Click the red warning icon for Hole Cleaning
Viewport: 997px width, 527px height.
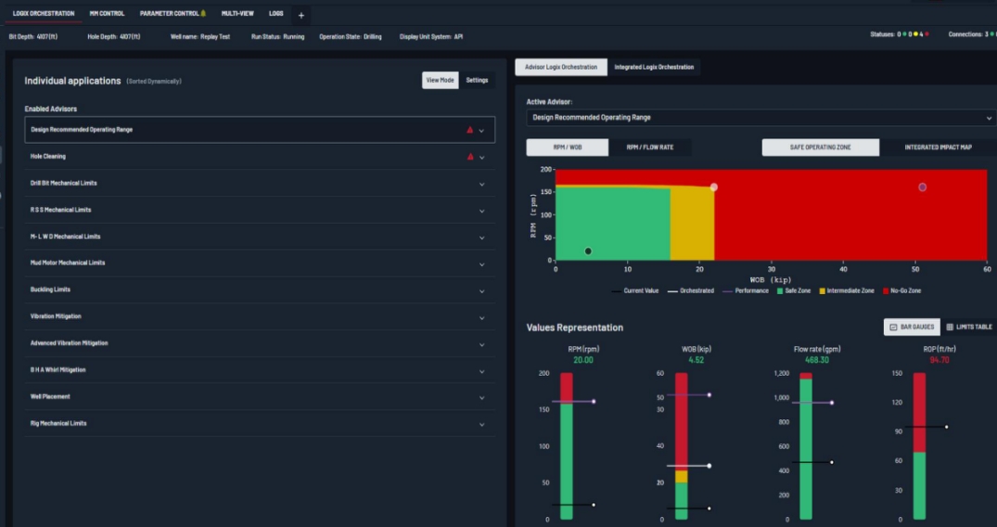[470, 157]
